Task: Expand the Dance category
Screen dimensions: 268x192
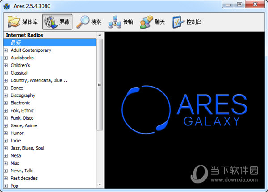Action: point(6,88)
